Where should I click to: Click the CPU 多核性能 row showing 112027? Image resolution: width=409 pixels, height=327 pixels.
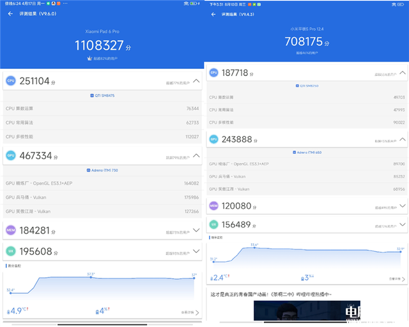coord(102,137)
